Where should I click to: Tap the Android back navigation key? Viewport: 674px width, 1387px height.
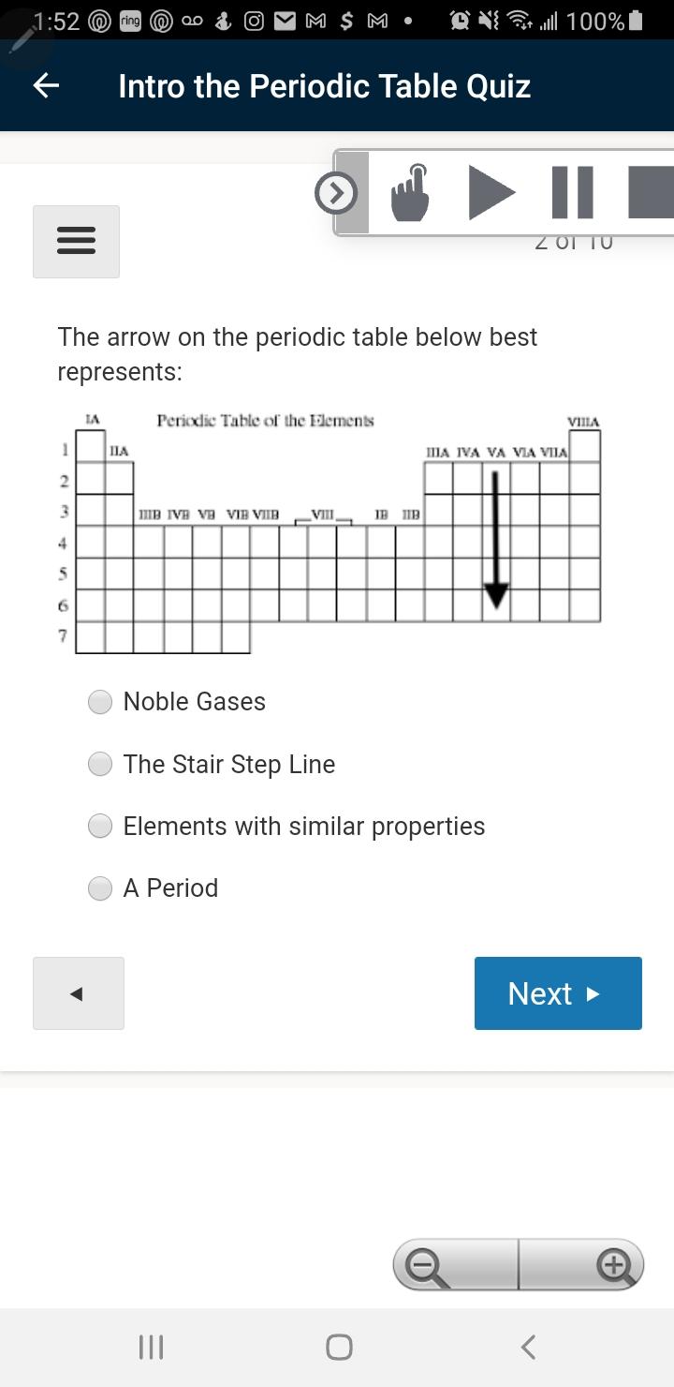[x=527, y=1347]
